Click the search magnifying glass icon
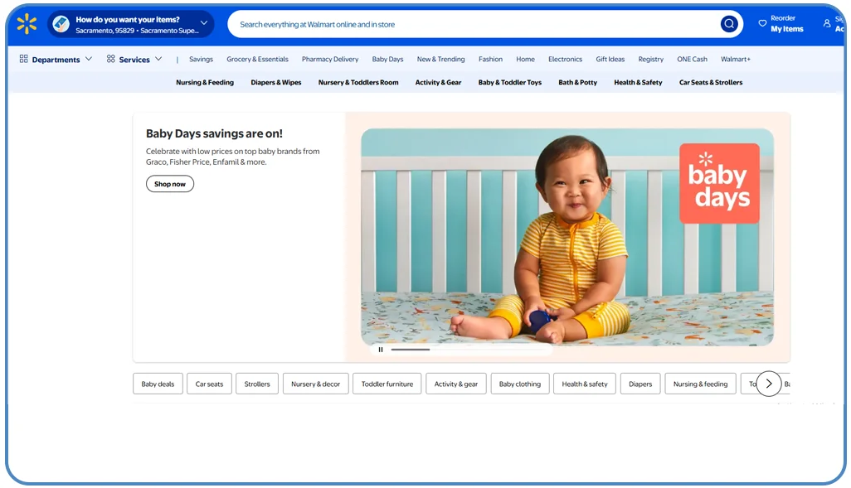Image resolution: width=851 pixels, height=488 pixels. click(728, 23)
